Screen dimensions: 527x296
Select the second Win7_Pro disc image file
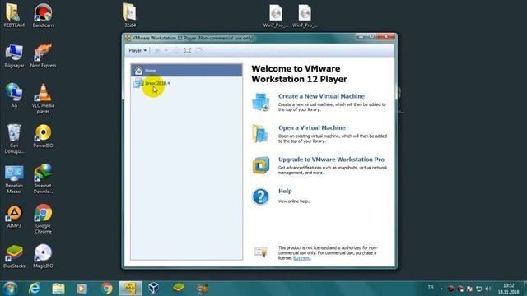tap(305, 16)
